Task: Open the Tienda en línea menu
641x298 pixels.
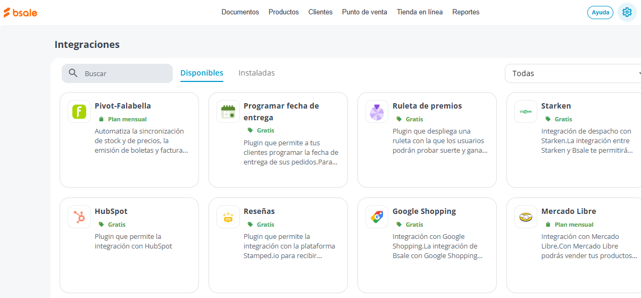Action: tap(420, 12)
